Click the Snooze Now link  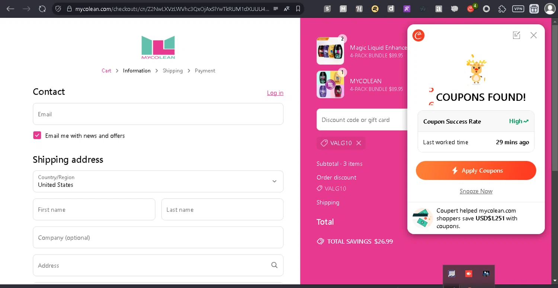click(x=476, y=191)
